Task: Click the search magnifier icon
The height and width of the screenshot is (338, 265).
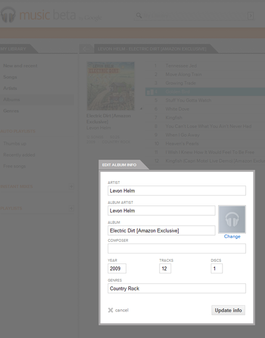Action: 139,15
